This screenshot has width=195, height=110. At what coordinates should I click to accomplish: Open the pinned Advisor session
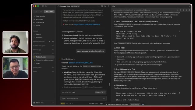(x=39, y=37)
